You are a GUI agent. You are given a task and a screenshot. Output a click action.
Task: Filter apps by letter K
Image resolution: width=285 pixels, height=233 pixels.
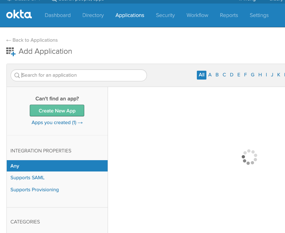[x=279, y=75]
